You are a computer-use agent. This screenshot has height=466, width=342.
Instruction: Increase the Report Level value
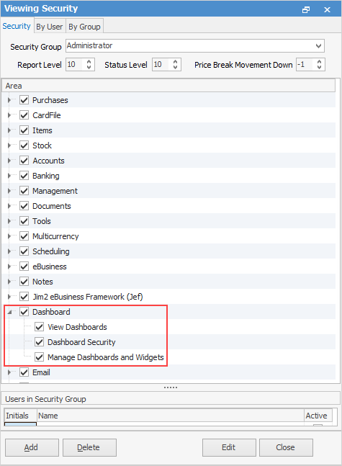pos(89,61)
